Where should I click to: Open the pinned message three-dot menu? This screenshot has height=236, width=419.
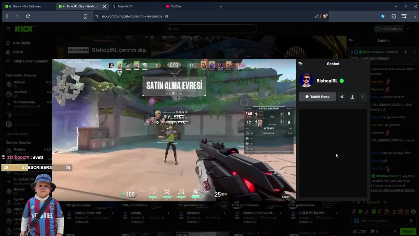[x=414, y=52]
